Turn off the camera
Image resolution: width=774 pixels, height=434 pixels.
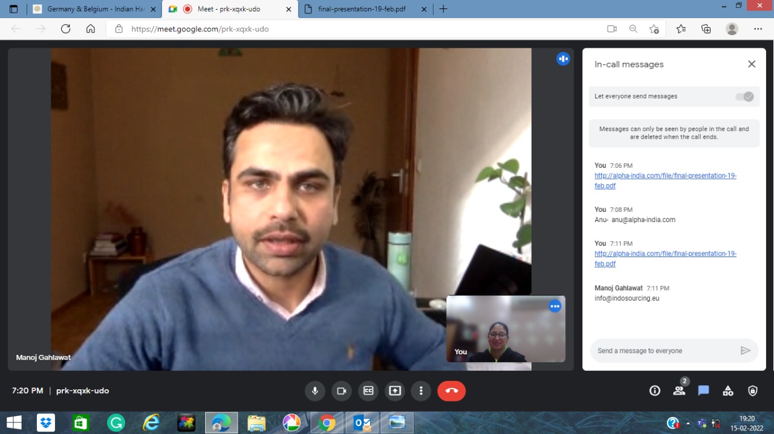point(341,391)
